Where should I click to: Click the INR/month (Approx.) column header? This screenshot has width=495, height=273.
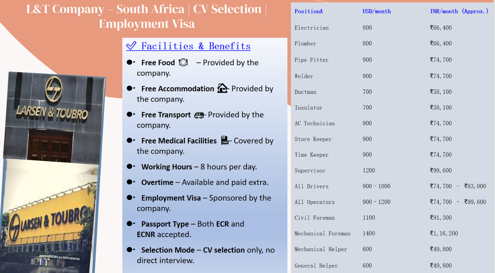pos(459,11)
